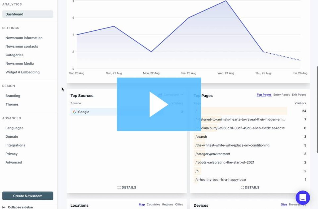Switch Devices panel to Browser view
318x209 pixels.
click(294, 204)
